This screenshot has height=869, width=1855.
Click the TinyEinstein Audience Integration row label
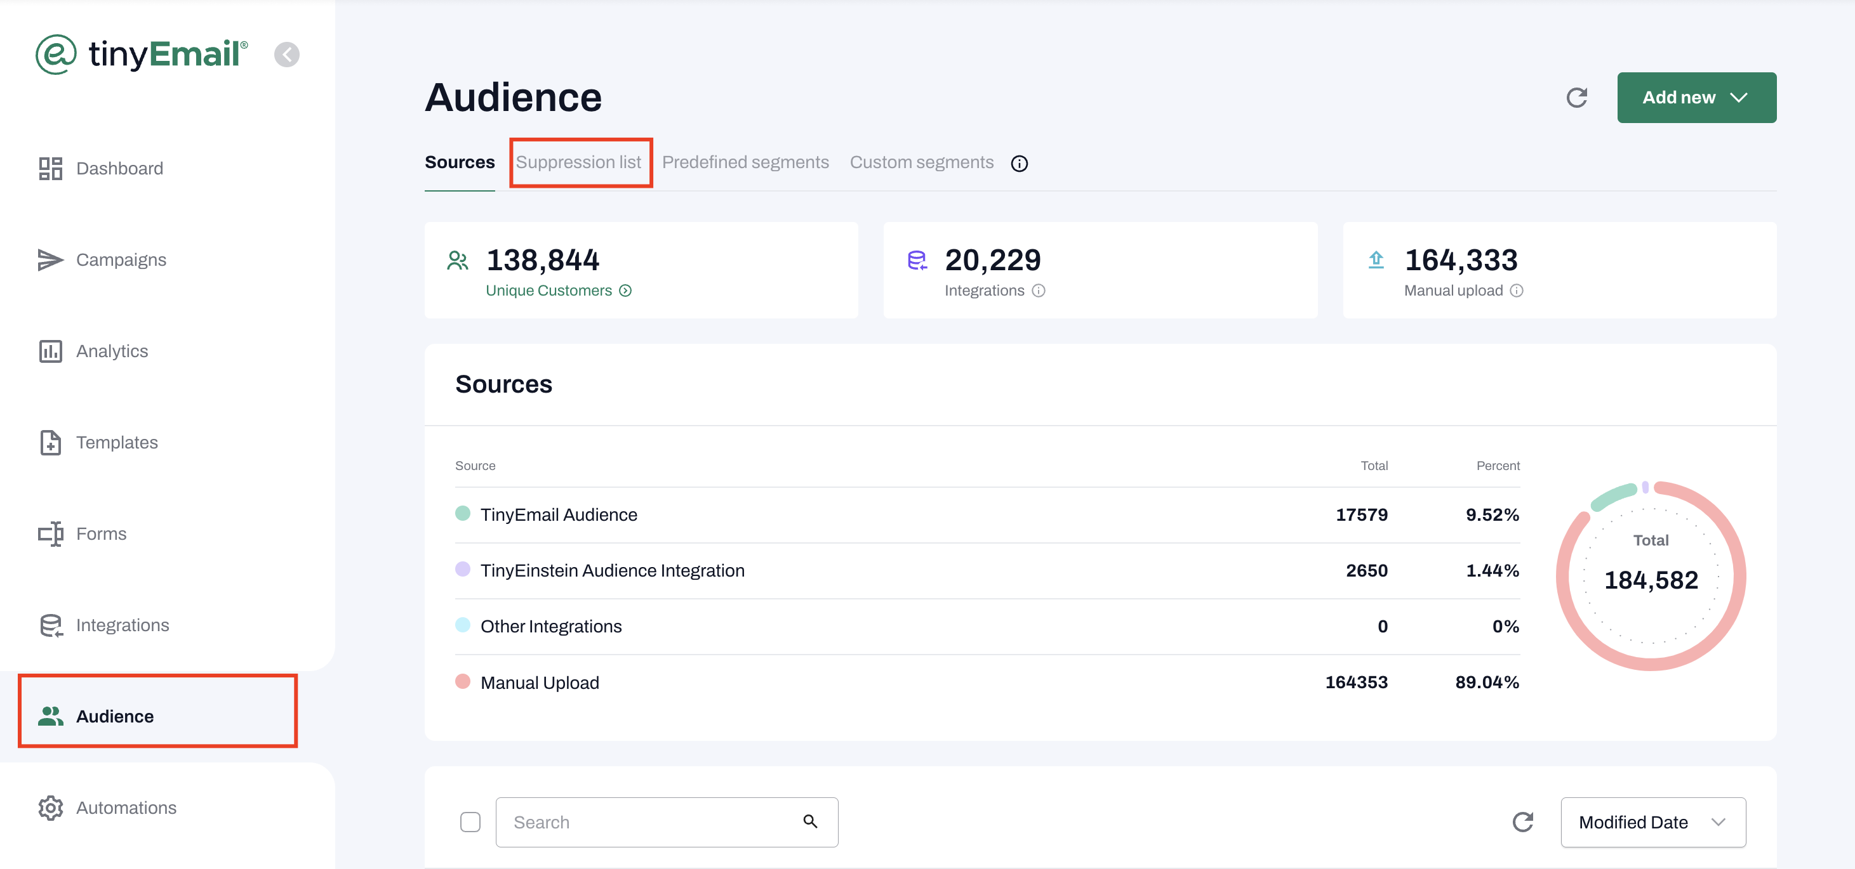[x=612, y=570]
